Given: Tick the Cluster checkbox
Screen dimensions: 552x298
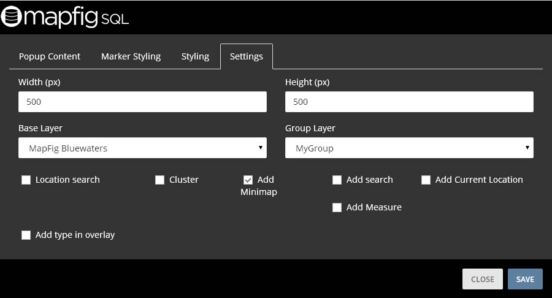Looking at the screenshot, I should click(x=160, y=180).
